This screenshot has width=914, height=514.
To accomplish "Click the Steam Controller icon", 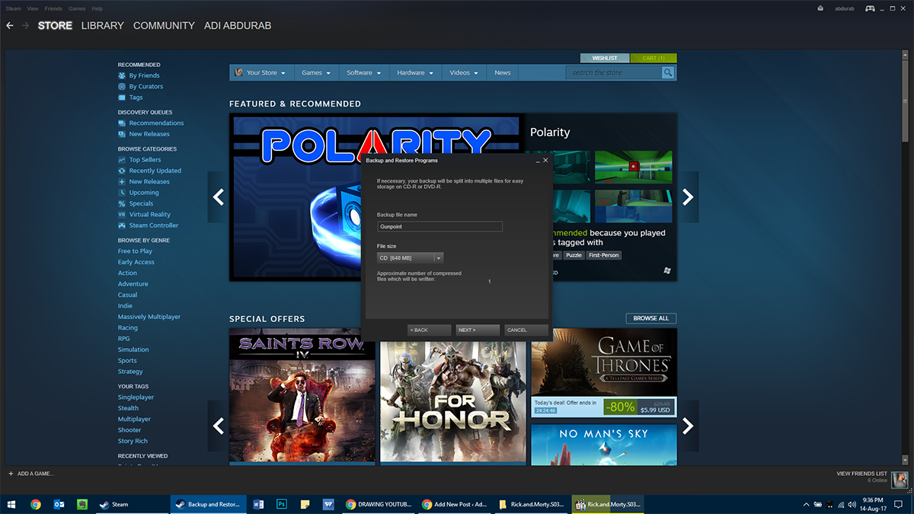I will click(122, 225).
